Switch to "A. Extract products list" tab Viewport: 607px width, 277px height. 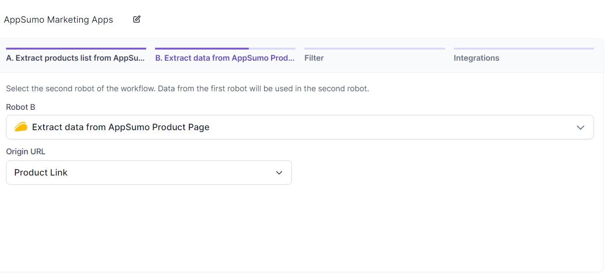tap(76, 58)
